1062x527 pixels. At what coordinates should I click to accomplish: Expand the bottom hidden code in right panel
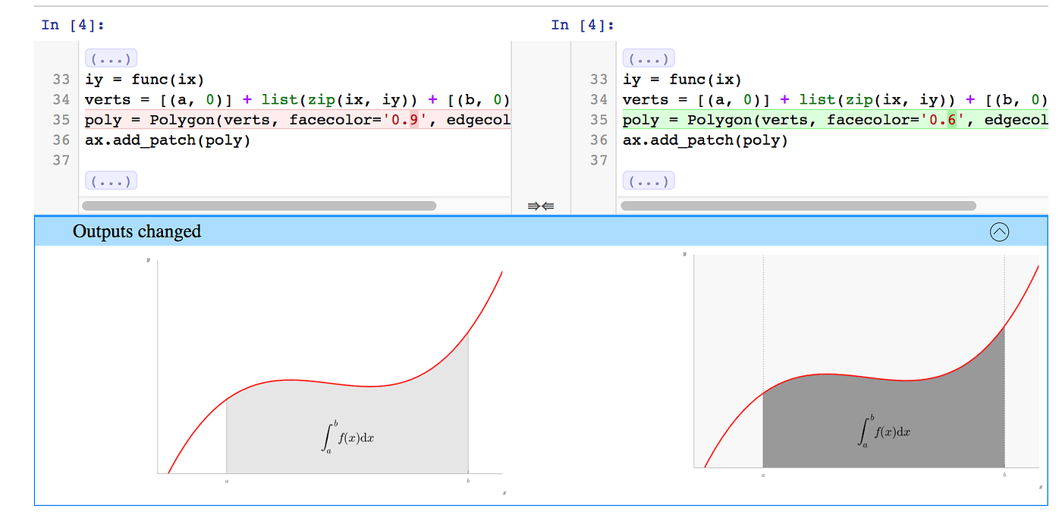point(649,180)
